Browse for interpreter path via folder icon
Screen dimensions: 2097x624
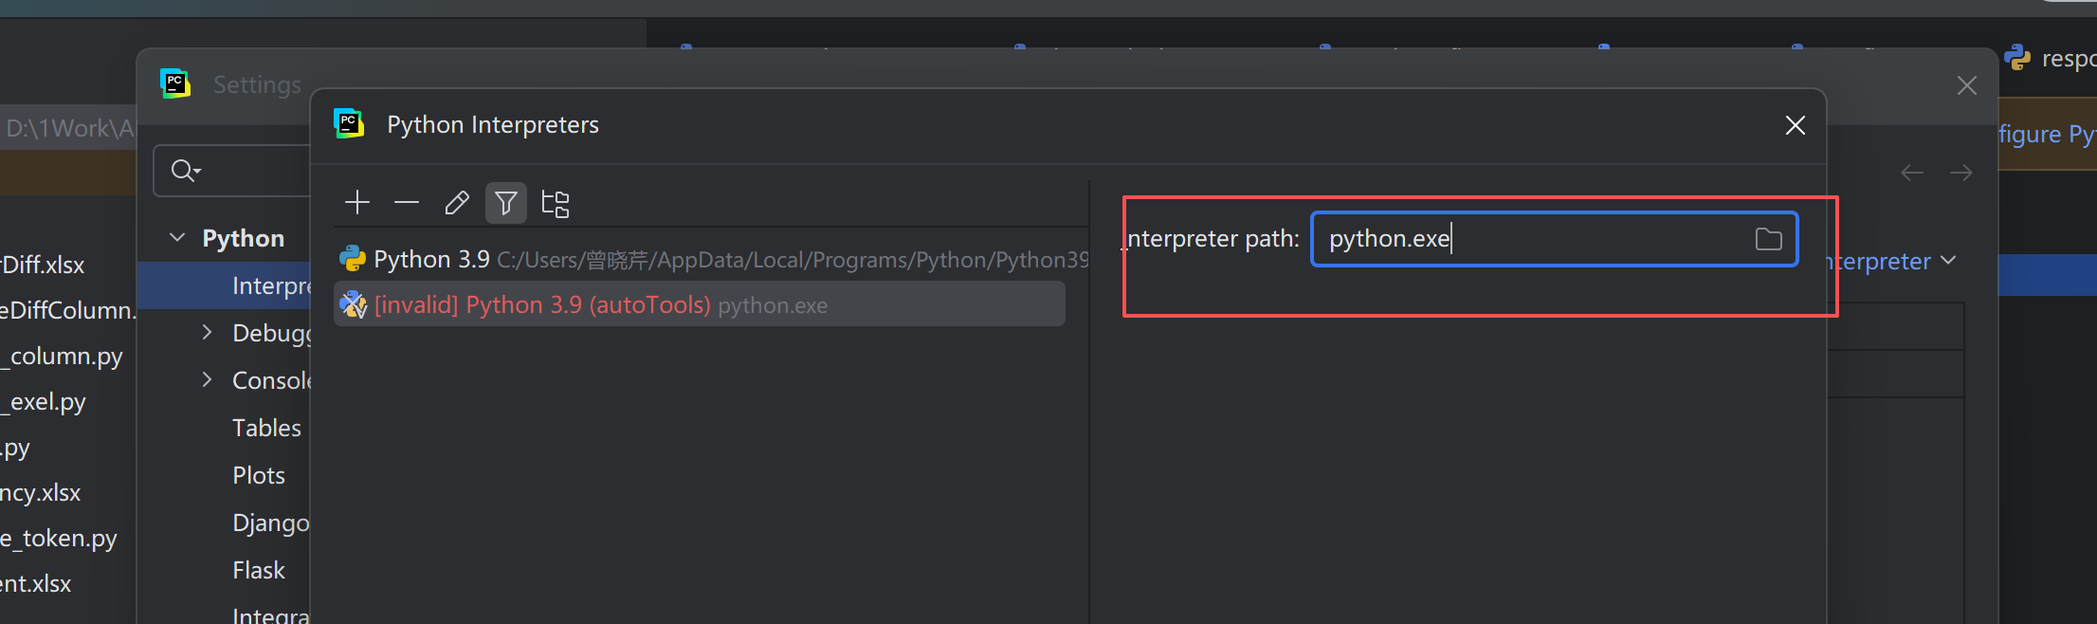[x=1768, y=239]
